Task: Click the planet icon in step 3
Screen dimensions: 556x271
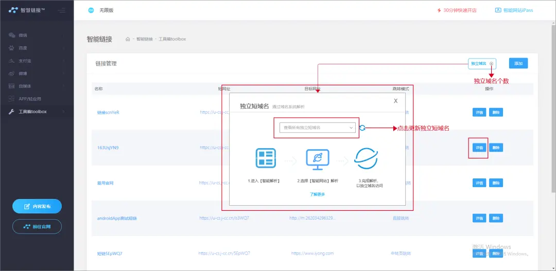Action: (367, 158)
